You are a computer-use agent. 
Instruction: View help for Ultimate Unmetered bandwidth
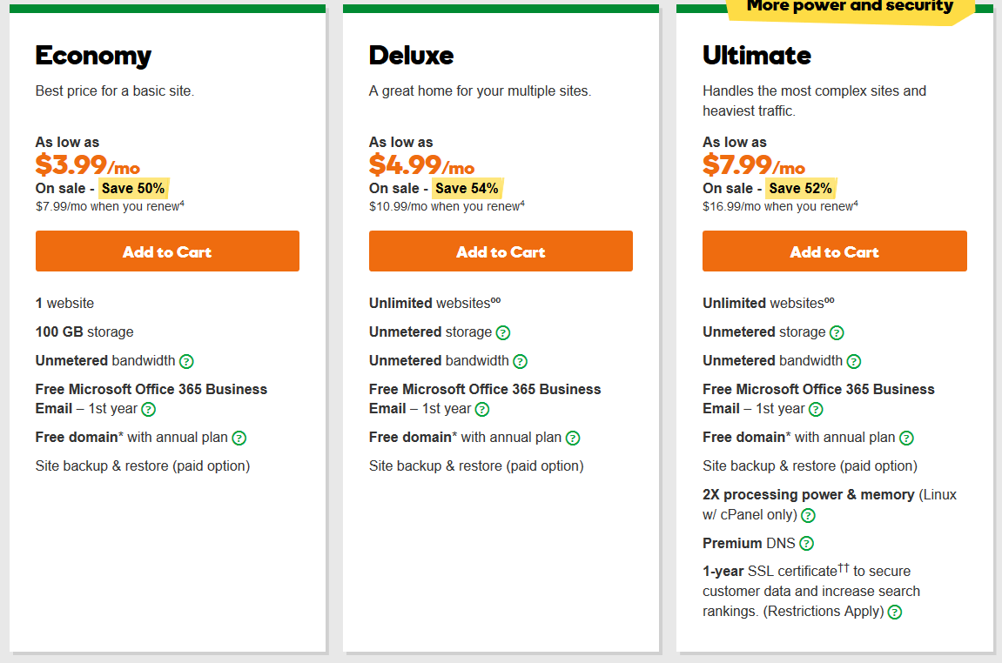coord(854,362)
